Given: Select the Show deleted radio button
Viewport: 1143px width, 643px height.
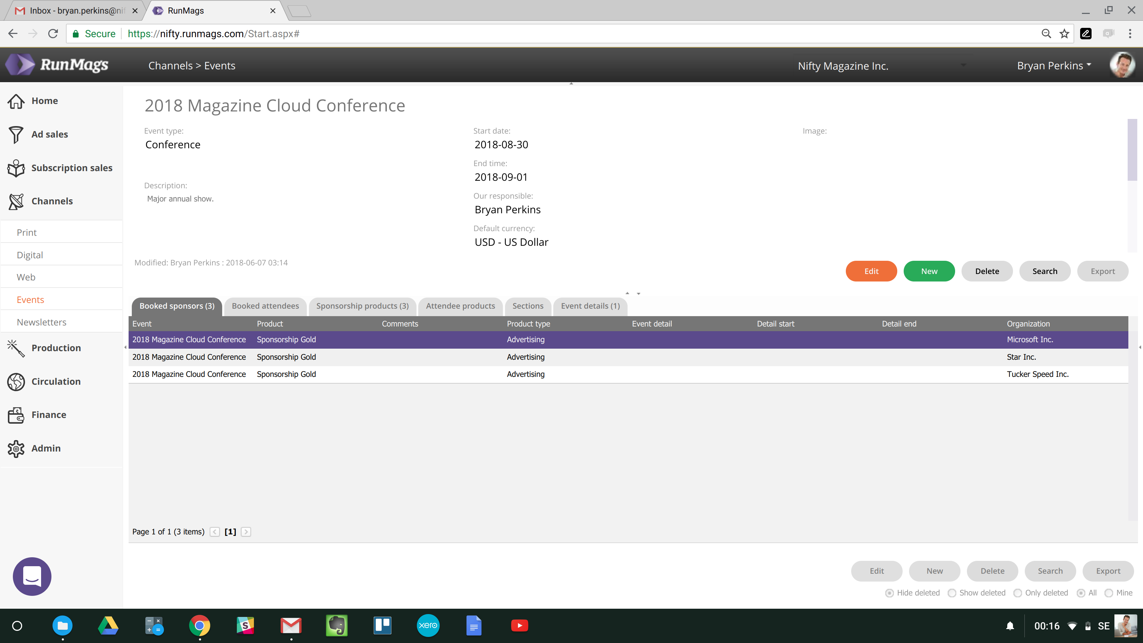Looking at the screenshot, I should pos(952,593).
